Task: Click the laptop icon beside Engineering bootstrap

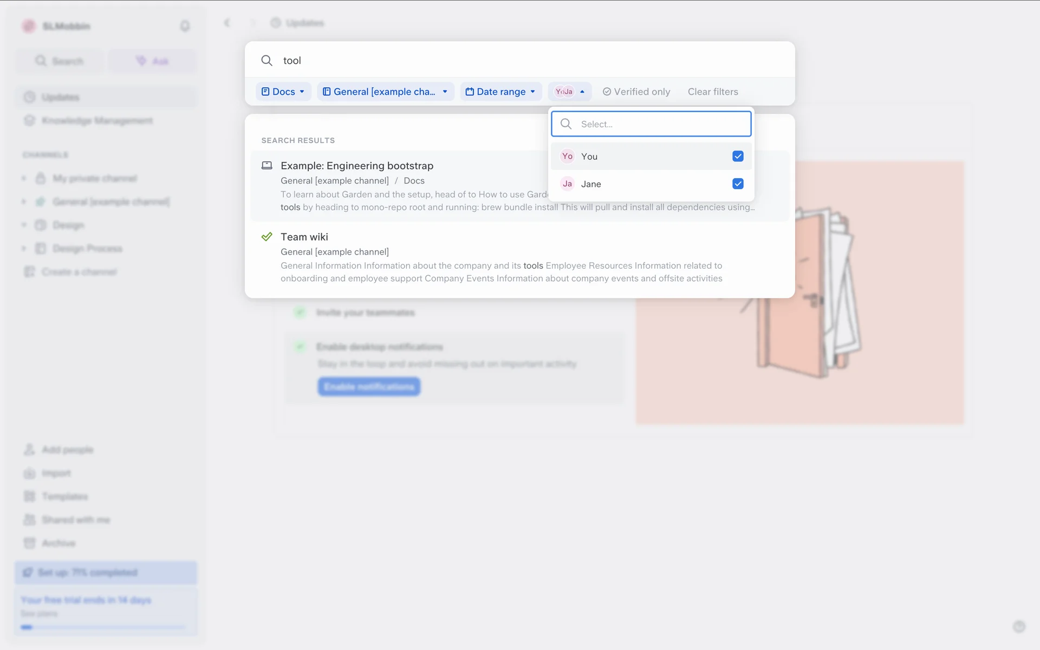Action: tap(266, 166)
